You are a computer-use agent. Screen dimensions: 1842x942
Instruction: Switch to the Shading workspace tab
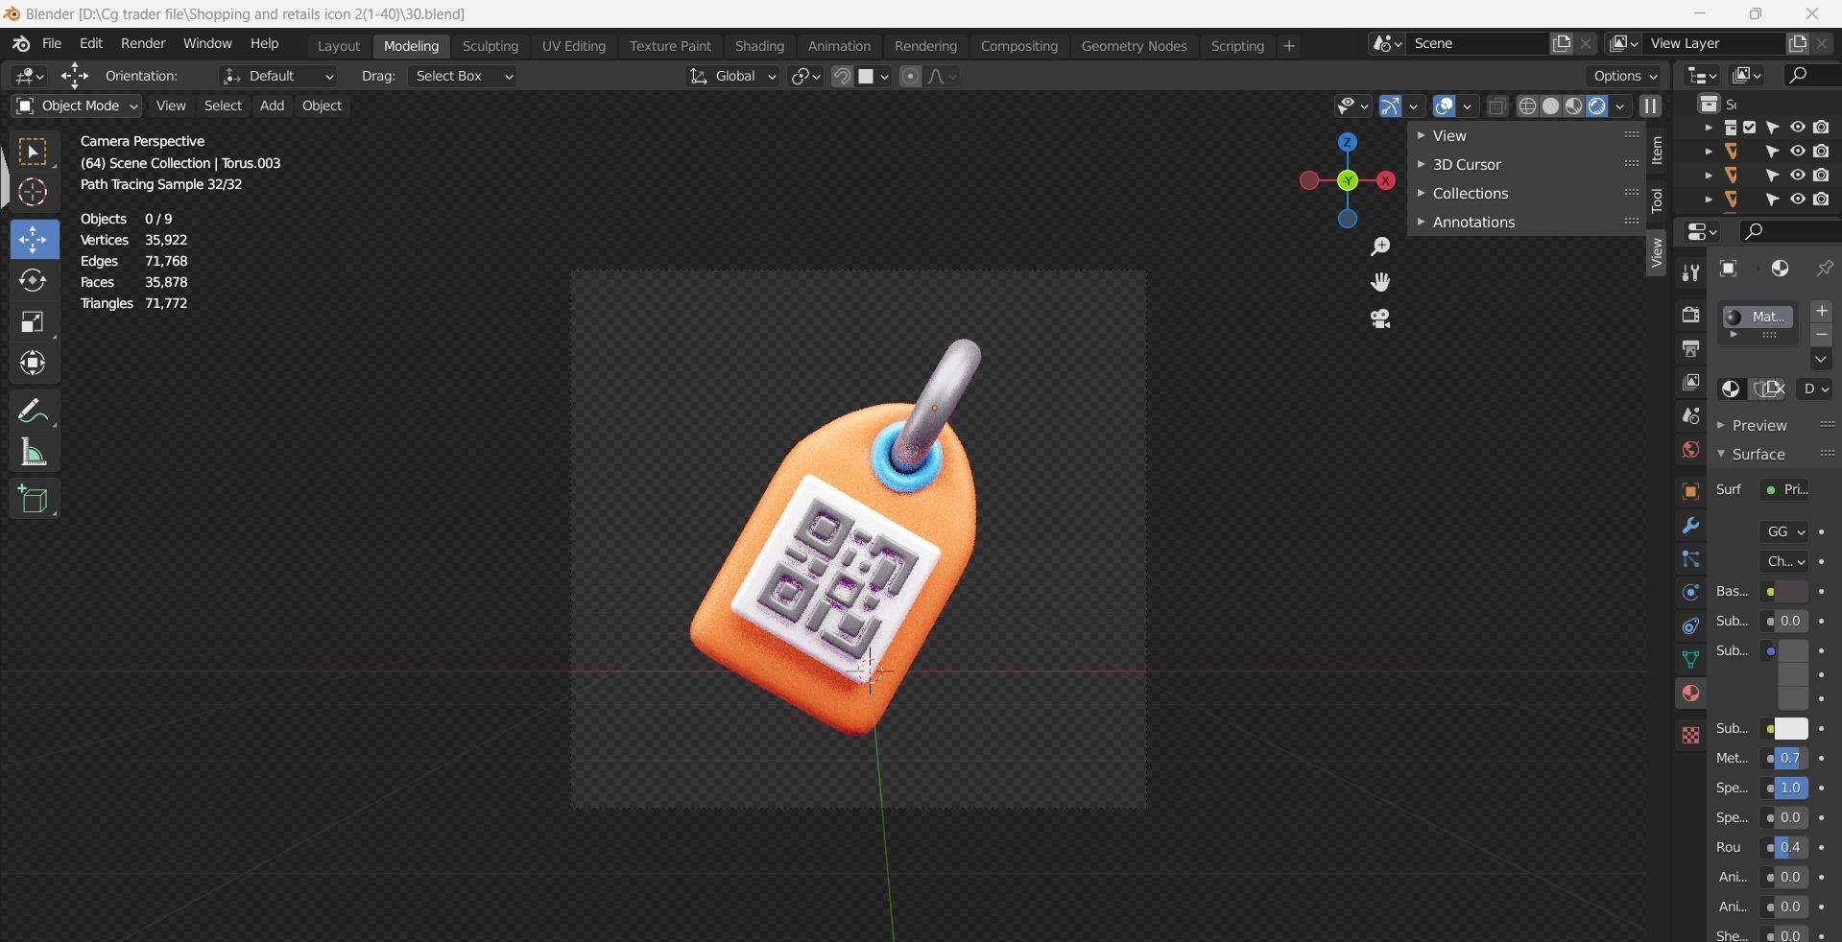[x=759, y=46]
